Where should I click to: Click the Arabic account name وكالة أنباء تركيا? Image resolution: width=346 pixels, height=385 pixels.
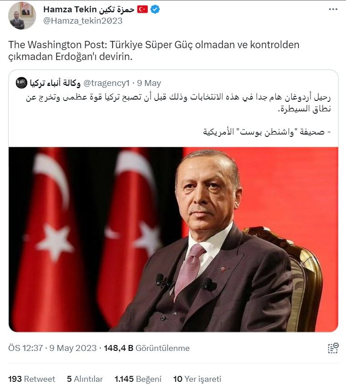click(x=55, y=83)
